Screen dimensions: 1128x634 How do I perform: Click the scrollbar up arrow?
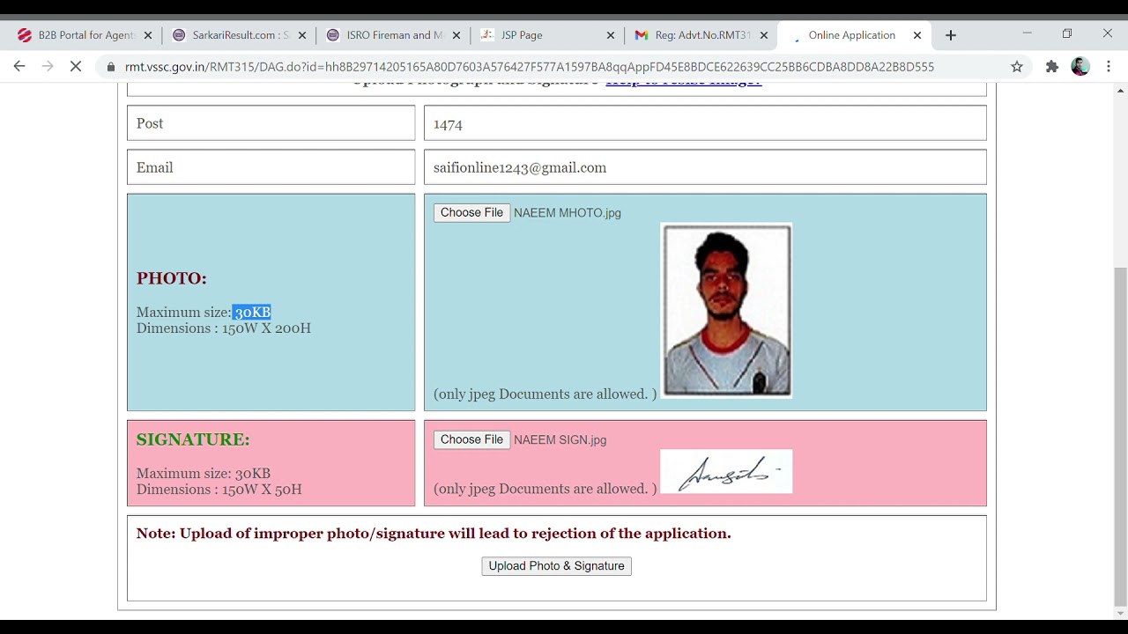point(1121,91)
